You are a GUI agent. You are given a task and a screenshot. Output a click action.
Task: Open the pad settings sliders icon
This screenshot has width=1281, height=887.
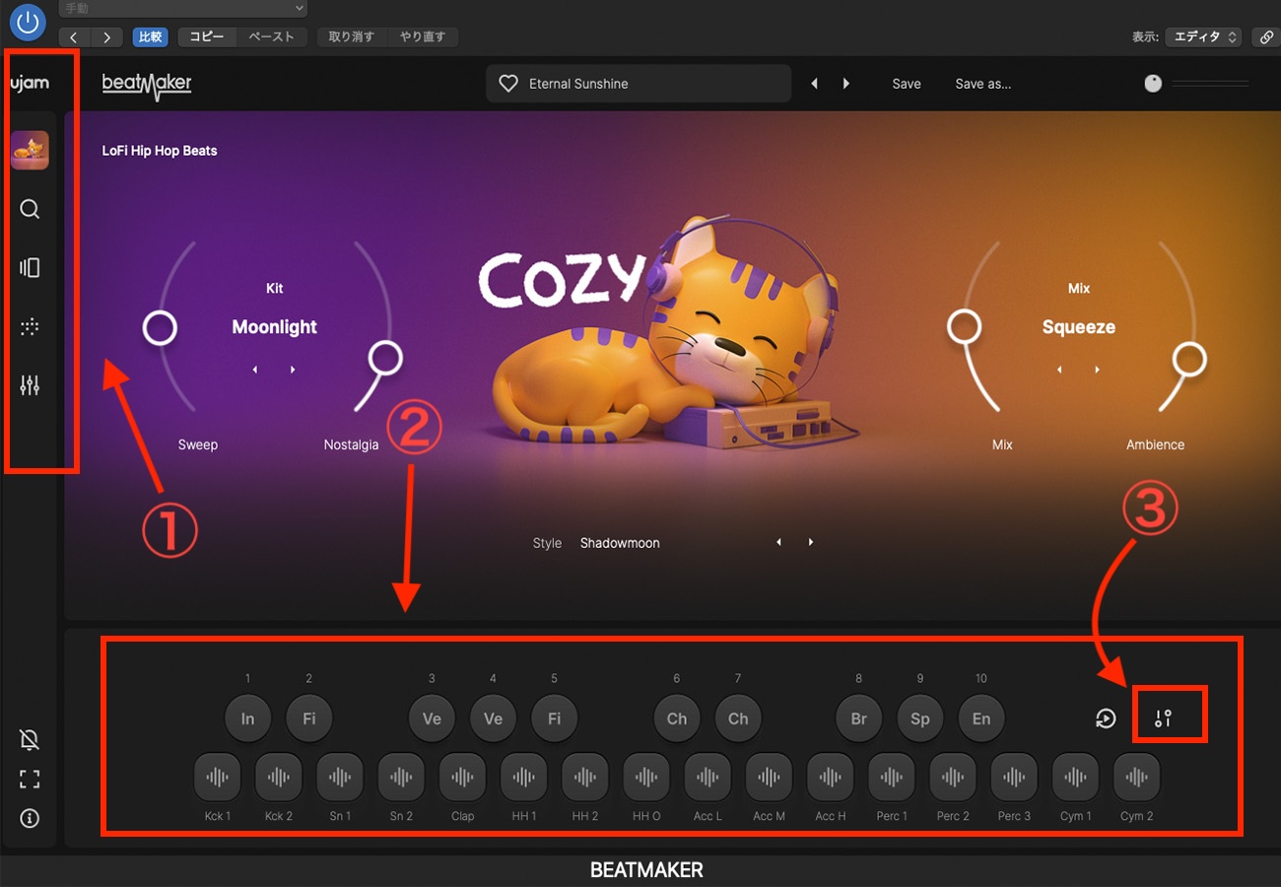(1164, 718)
